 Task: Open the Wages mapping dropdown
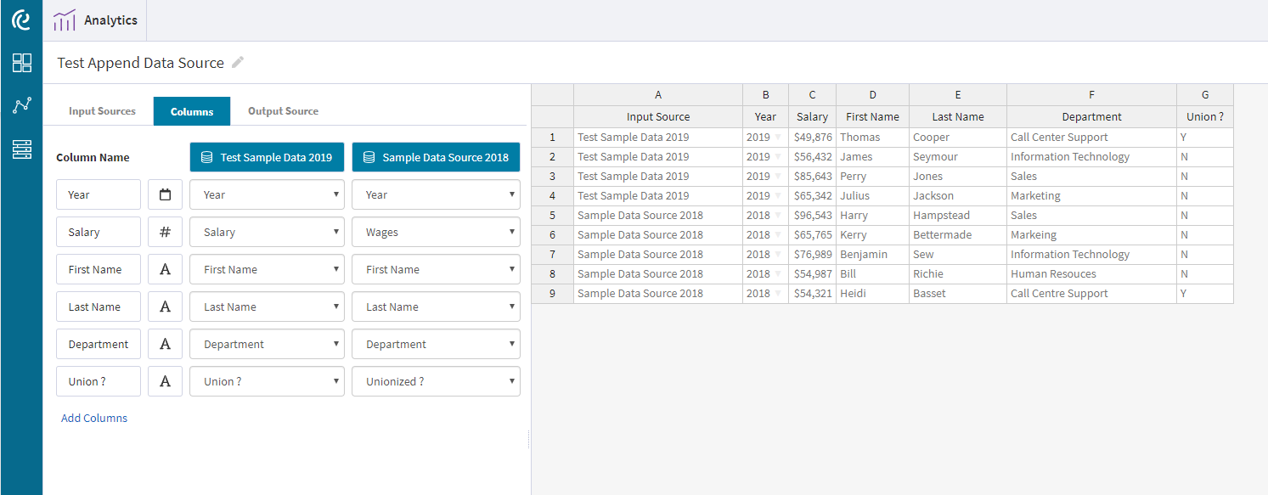[436, 231]
